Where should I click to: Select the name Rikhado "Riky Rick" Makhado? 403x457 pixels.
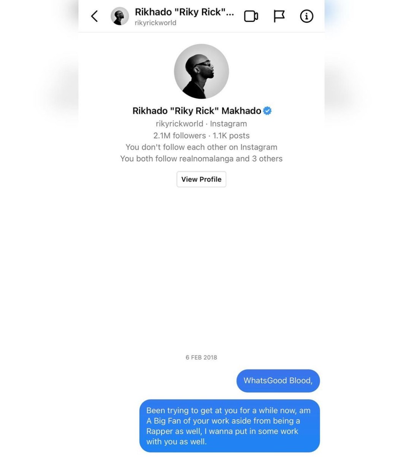click(x=197, y=111)
